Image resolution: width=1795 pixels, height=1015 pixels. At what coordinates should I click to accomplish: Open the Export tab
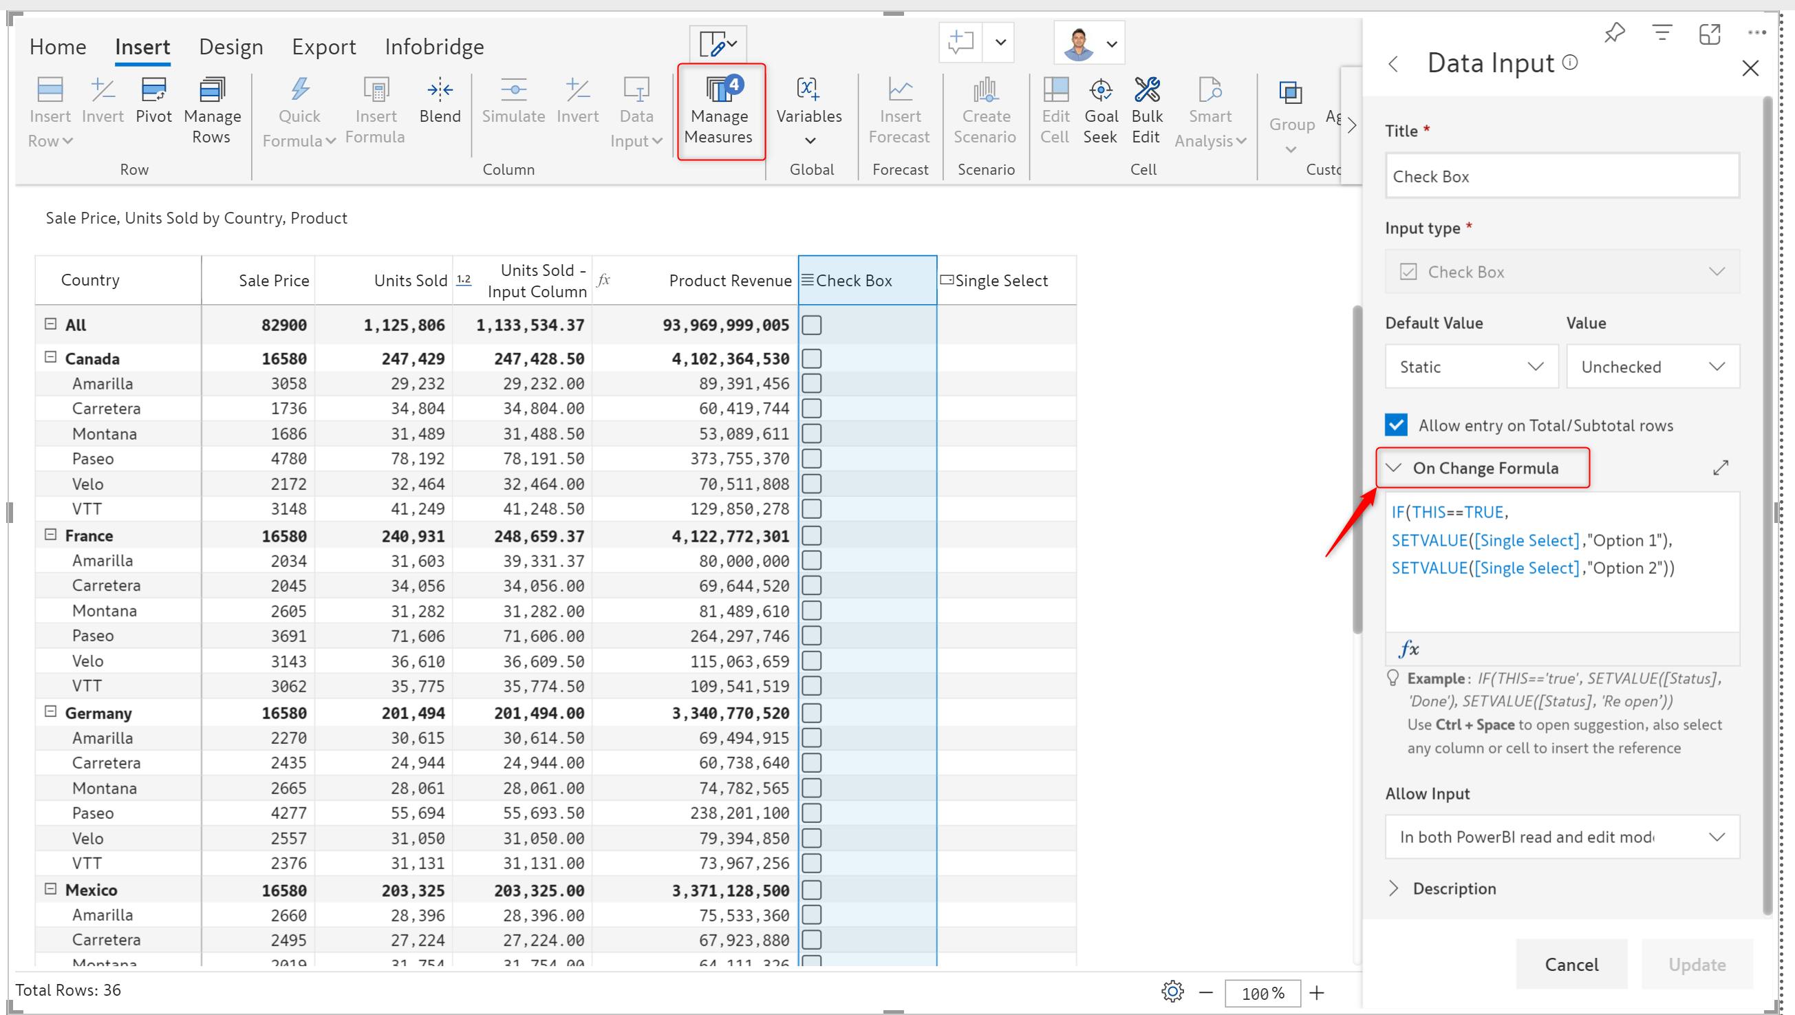click(323, 47)
